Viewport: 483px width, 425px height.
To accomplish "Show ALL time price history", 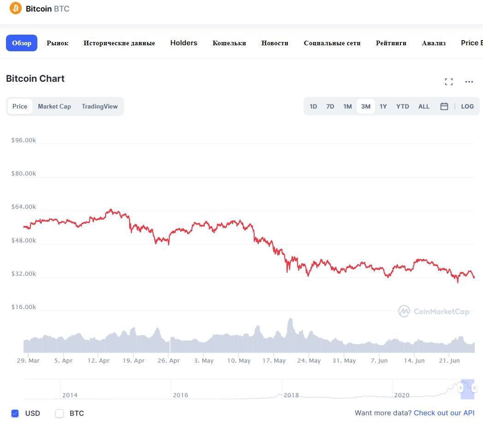I will coord(424,106).
